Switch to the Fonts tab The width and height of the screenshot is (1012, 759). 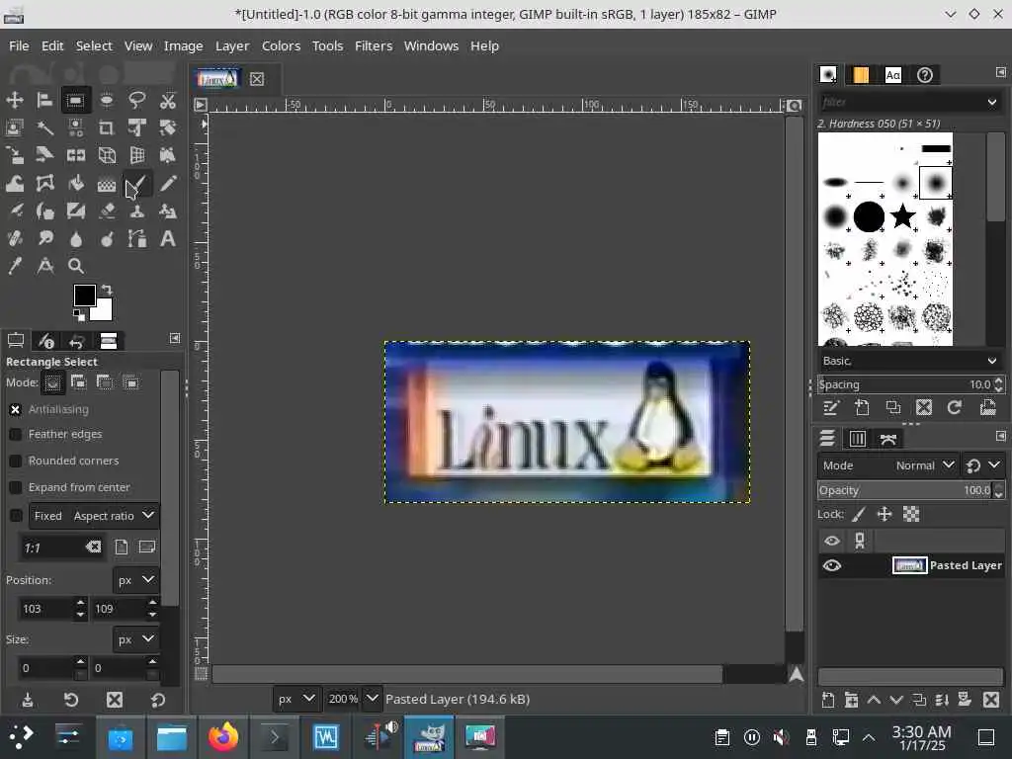892,75
